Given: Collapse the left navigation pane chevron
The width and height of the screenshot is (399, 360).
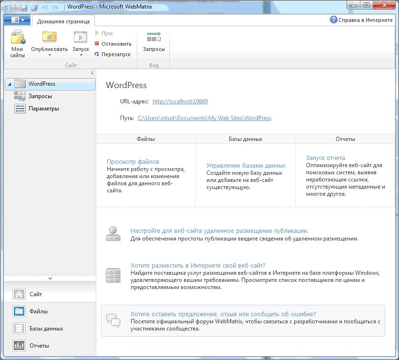Looking at the screenshot, I should click(92, 73).
